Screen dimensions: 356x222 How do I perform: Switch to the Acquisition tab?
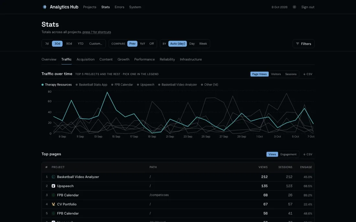[85, 59]
